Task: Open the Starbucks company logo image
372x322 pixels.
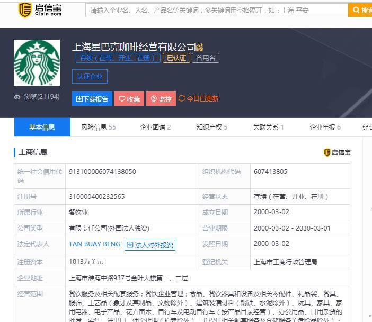Action: [37, 62]
